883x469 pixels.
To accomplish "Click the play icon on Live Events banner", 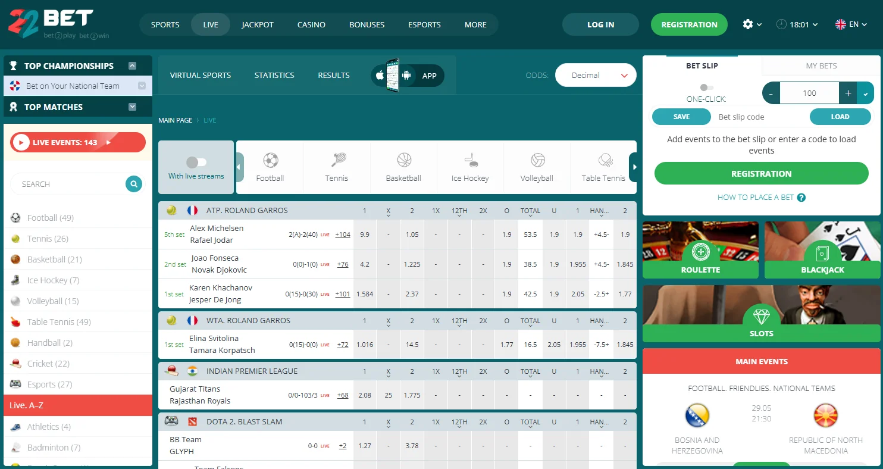I will coord(21,142).
